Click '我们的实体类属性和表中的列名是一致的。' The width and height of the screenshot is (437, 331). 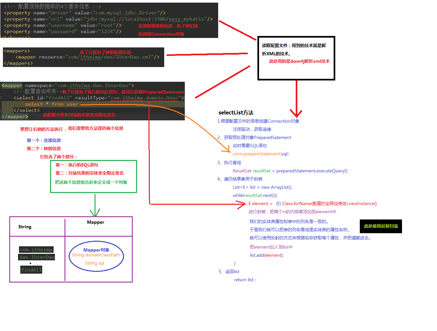pos(288,221)
